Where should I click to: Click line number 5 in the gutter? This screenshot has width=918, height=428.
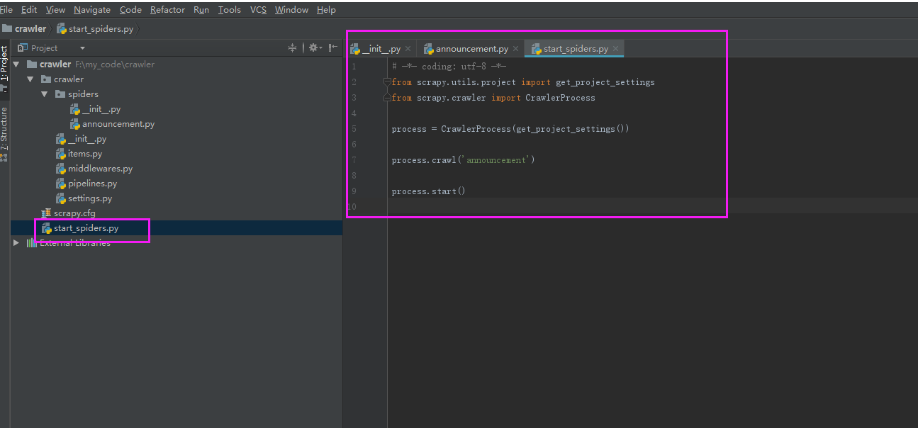pyautogui.click(x=354, y=129)
